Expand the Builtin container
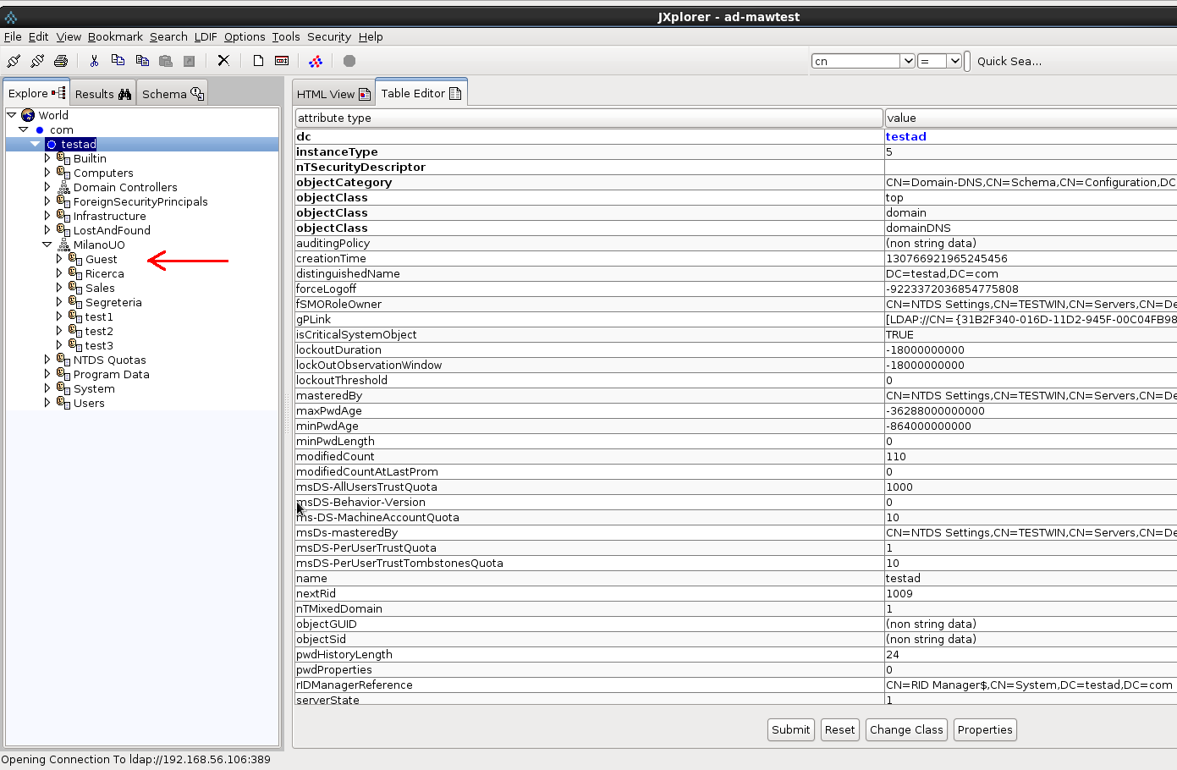This screenshot has height=770, width=1177. [x=47, y=158]
